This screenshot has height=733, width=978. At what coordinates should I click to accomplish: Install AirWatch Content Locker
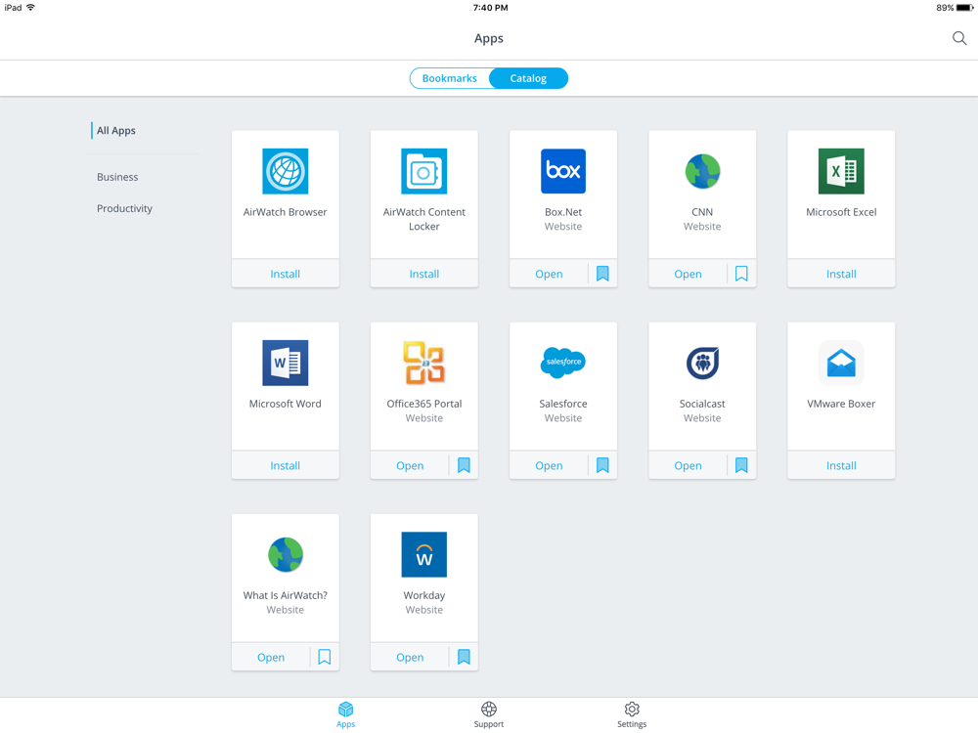(424, 274)
